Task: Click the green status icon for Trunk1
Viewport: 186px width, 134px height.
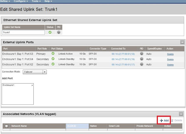Action: pos(50,32)
